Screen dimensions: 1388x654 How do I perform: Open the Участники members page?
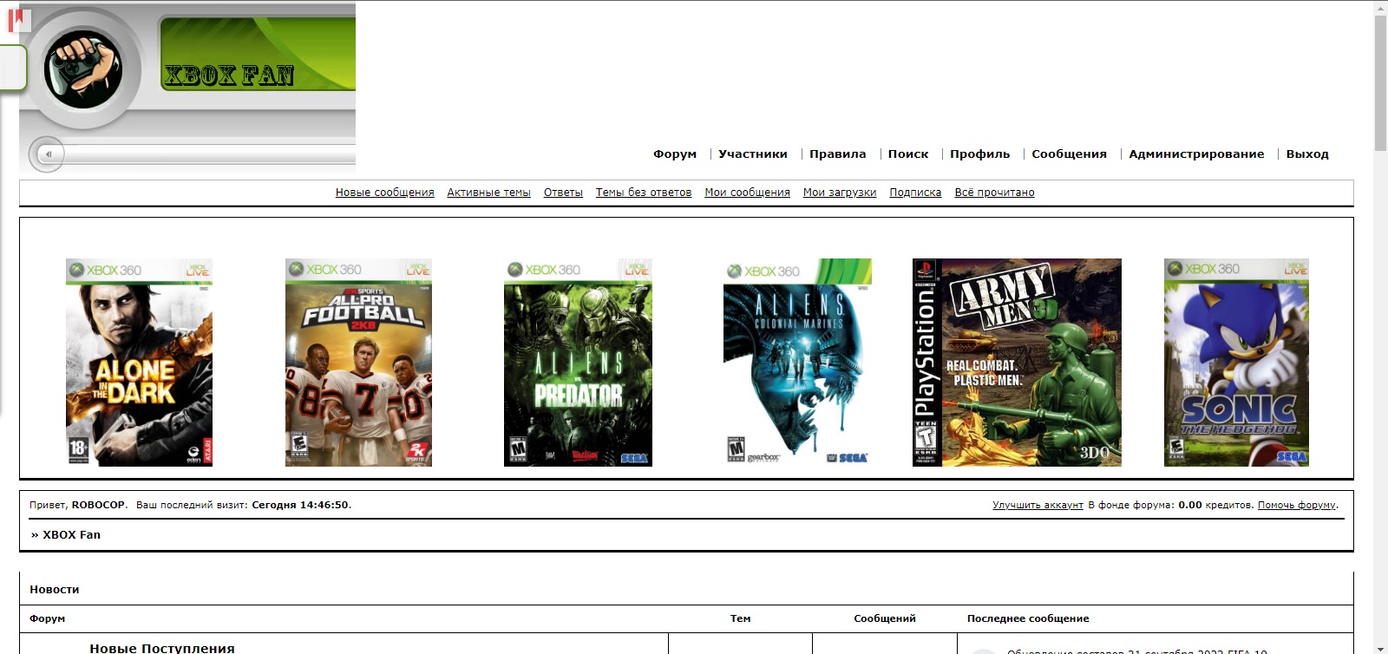pyautogui.click(x=753, y=154)
